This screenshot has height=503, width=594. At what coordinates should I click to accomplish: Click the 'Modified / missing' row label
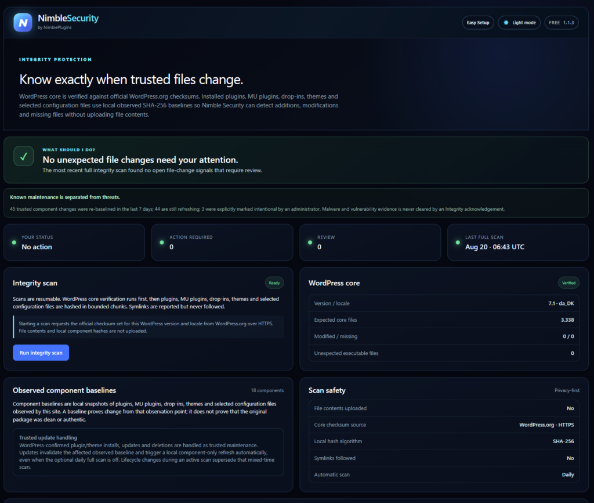tap(336, 336)
